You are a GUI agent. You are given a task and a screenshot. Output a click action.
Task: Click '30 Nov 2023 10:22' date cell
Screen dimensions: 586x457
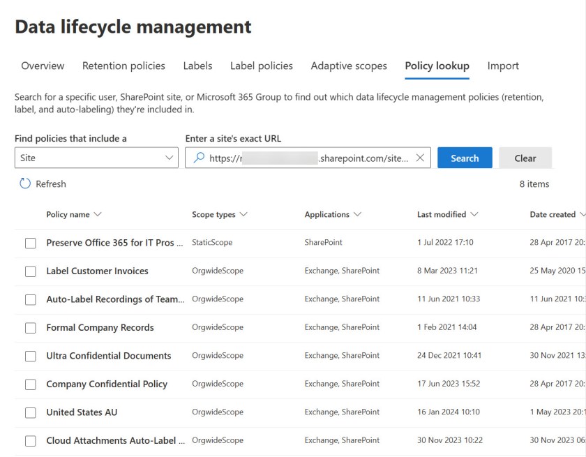(450, 440)
